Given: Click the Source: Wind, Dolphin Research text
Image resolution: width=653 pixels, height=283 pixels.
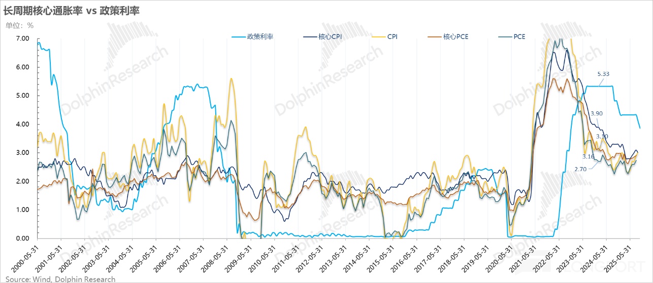Looking at the screenshot, I should (x=60, y=279).
